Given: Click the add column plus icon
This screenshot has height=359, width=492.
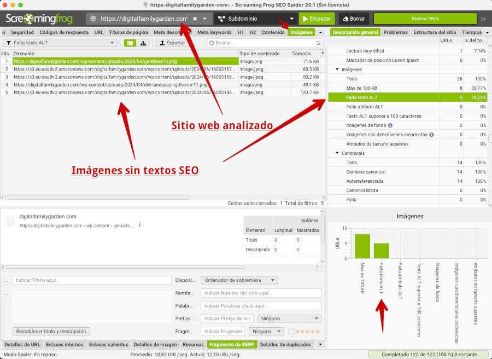Looking at the screenshot, I should pyautogui.click(x=322, y=53).
